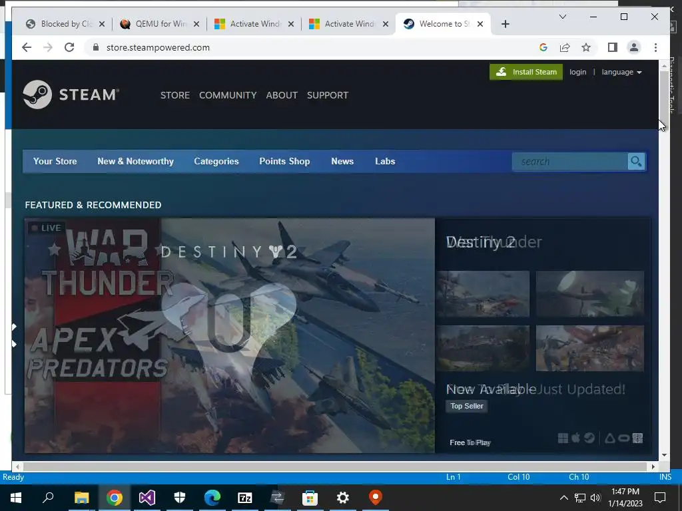682x511 pixels.
Task: Open Settings gear from taskbar
Action: point(343,498)
